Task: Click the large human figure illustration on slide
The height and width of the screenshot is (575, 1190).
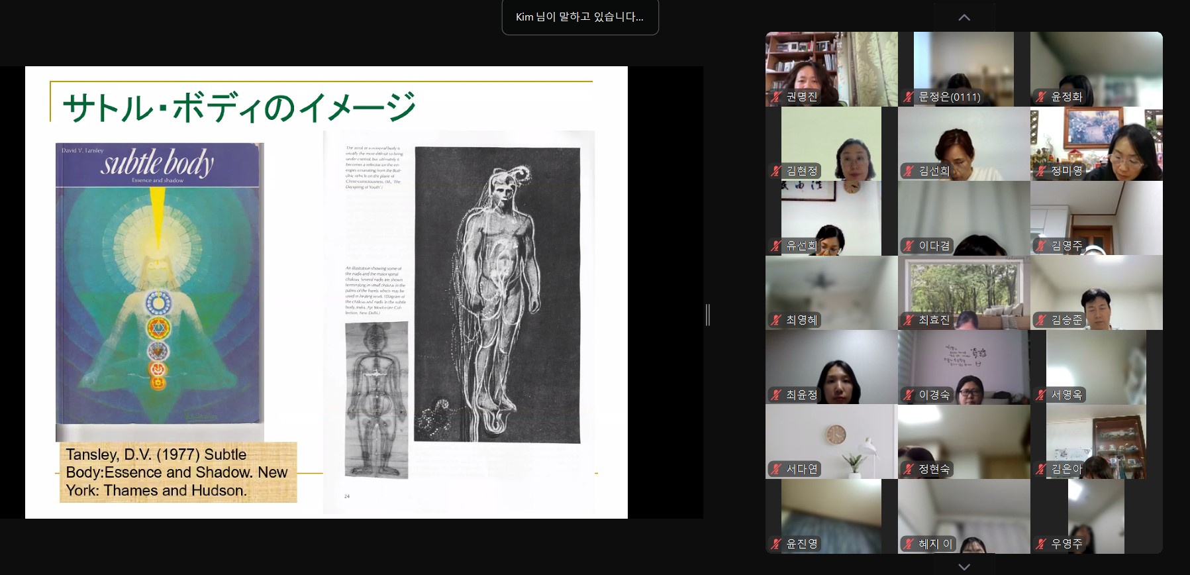Action: 497,294
